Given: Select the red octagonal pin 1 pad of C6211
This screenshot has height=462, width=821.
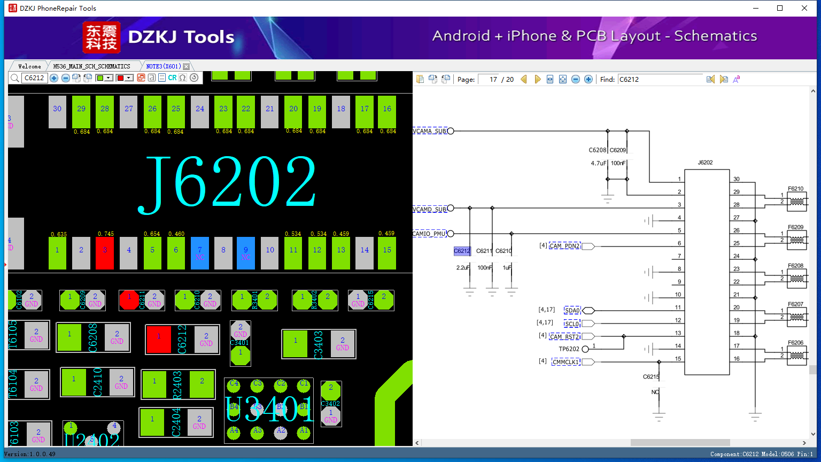Looking at the screenshot, I should pyautogui.click(x=129, y=300).
